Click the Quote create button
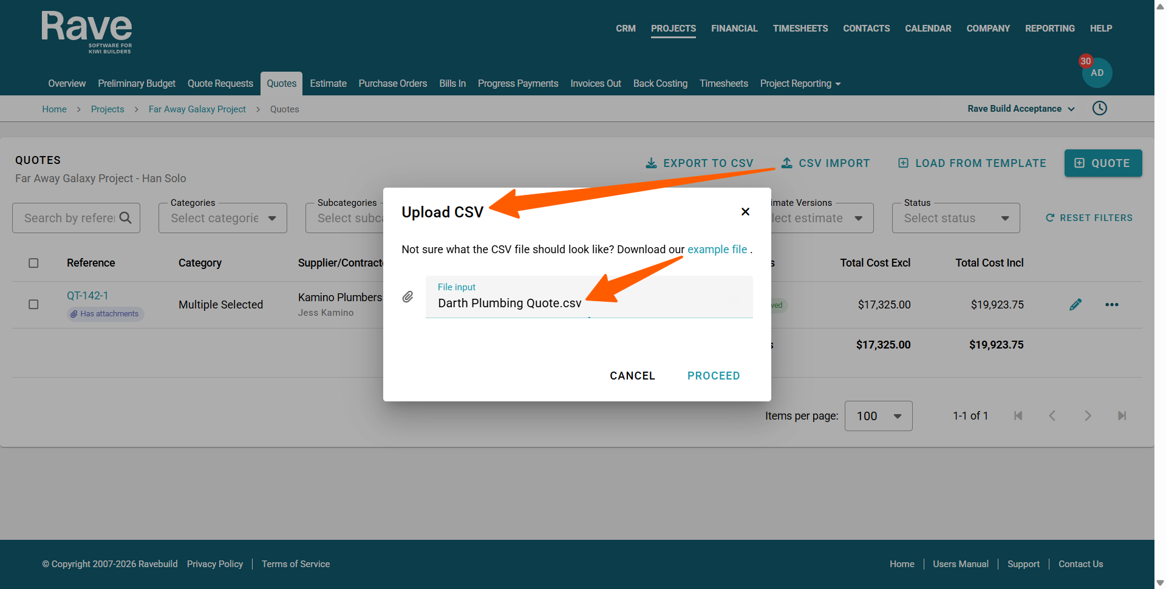 click(1103, 163)
